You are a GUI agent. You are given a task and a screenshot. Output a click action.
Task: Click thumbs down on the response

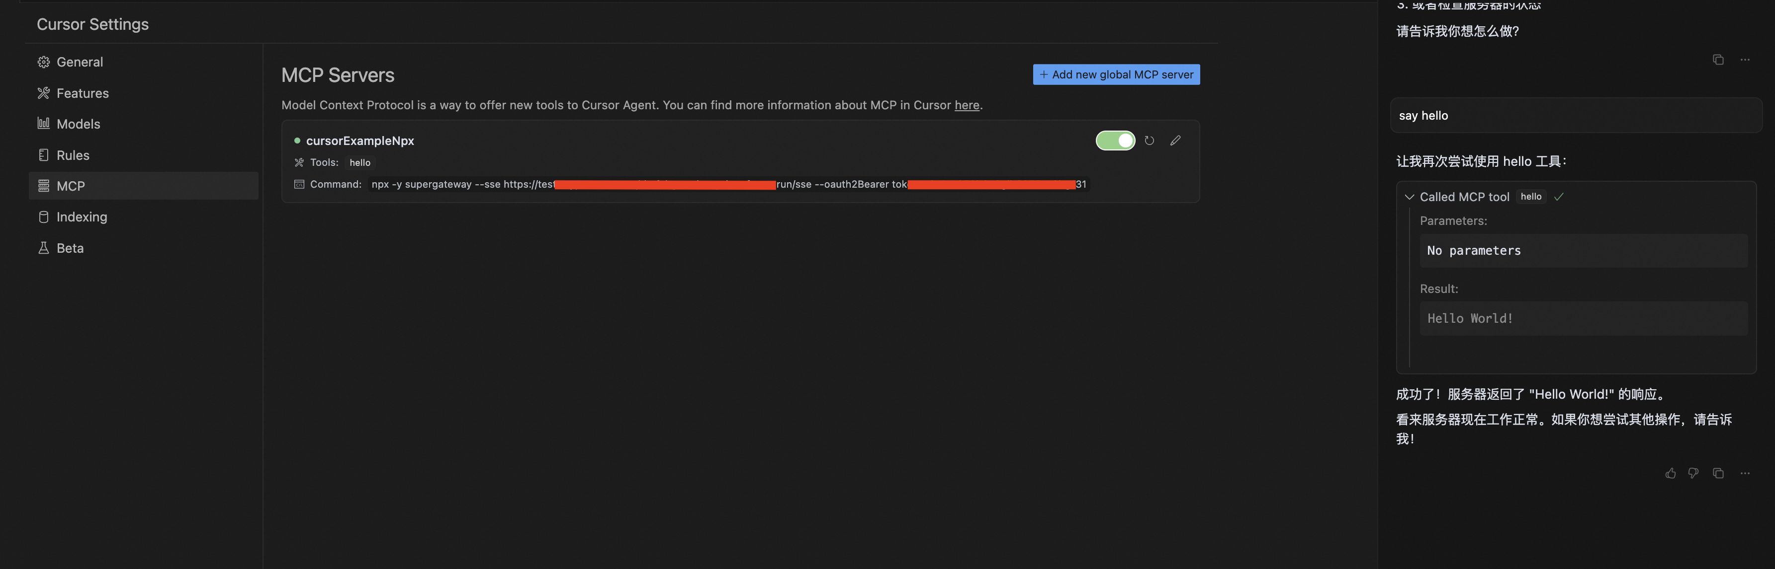1693,473
